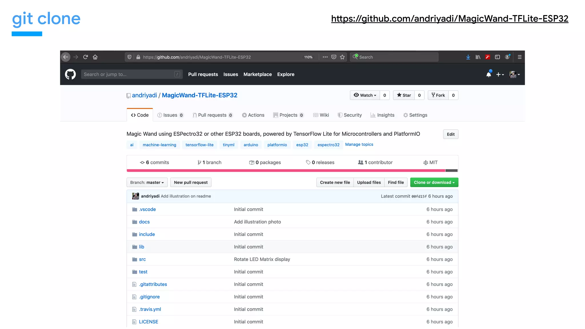Save page to Pocket icon

click(334, 57)
